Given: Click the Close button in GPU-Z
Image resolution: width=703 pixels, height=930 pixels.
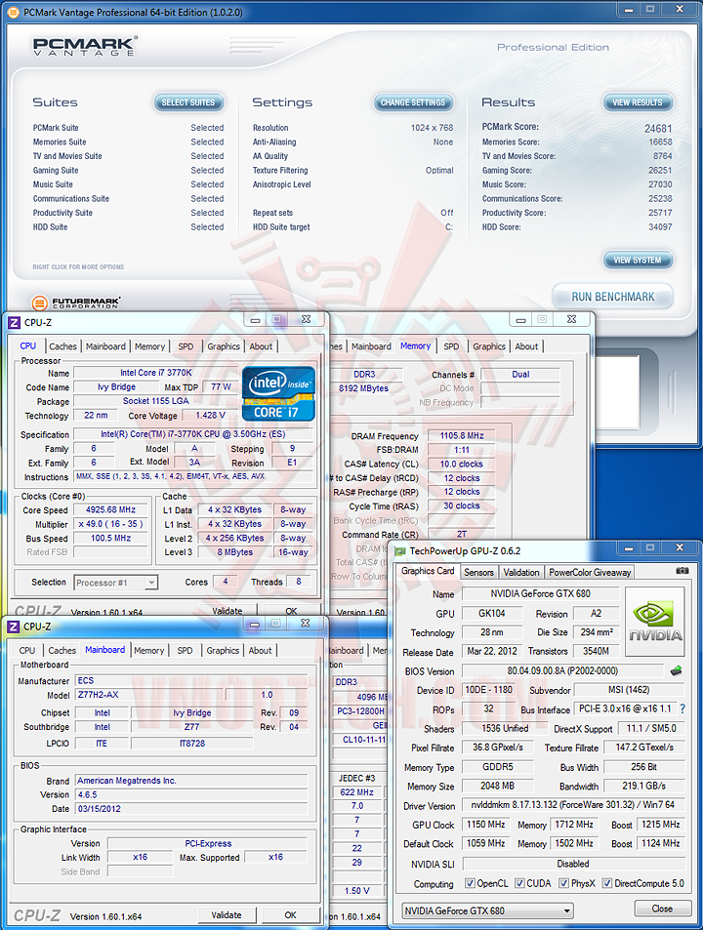Looking at the screenshot, I should pyautogui.click(x=662, y=909).
